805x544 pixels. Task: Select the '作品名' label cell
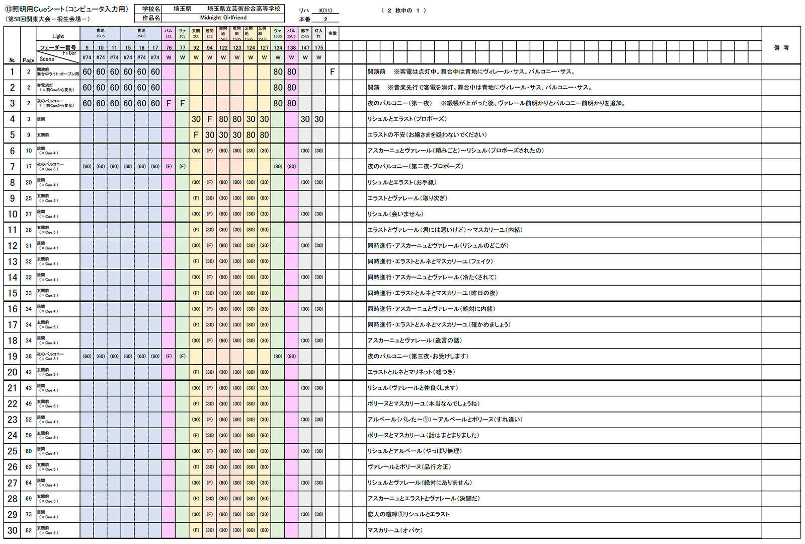click(x=148, y=18)
